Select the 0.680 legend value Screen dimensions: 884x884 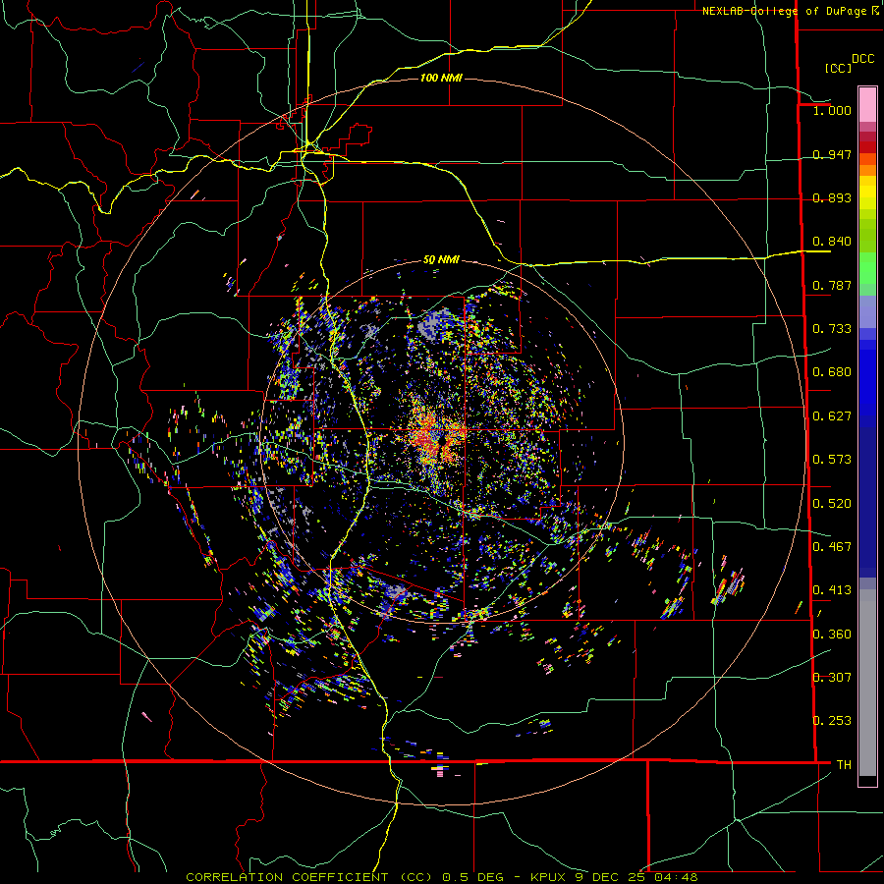(x=832, y=372)
